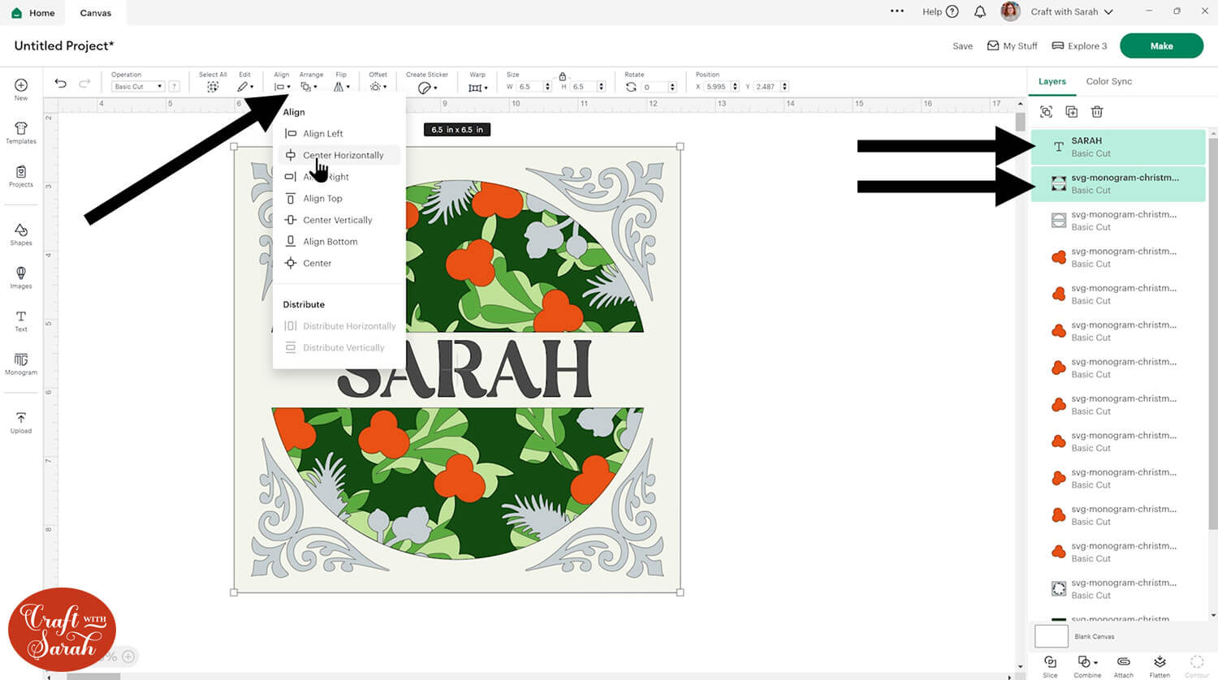Click the notifications bell icon
The height and width of the screenshot is (680, 1218).
(980, 12)
